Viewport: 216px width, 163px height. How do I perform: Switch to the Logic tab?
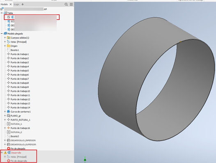click(x=16, y=5)
